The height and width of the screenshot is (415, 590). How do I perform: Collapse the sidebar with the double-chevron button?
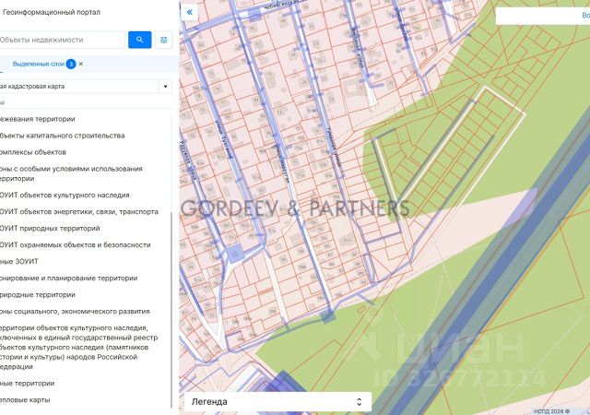(x=189, y=12)
